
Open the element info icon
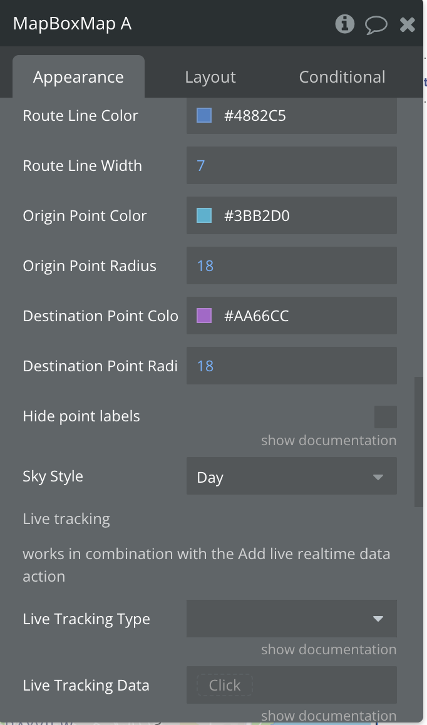pos(344,24)
